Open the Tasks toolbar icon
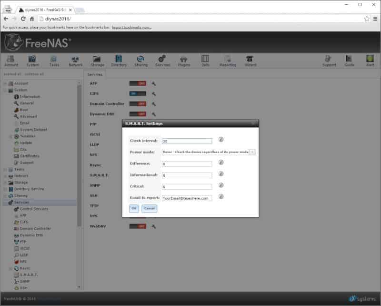The image size is (381, 306). [x=54, y=61]
